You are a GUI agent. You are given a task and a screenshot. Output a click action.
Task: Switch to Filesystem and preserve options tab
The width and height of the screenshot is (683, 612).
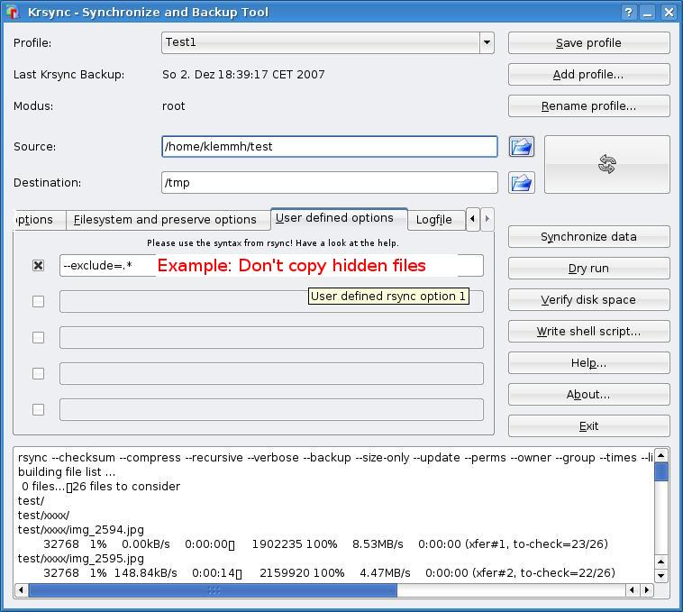pyautogui.click(x=168, y=220)
